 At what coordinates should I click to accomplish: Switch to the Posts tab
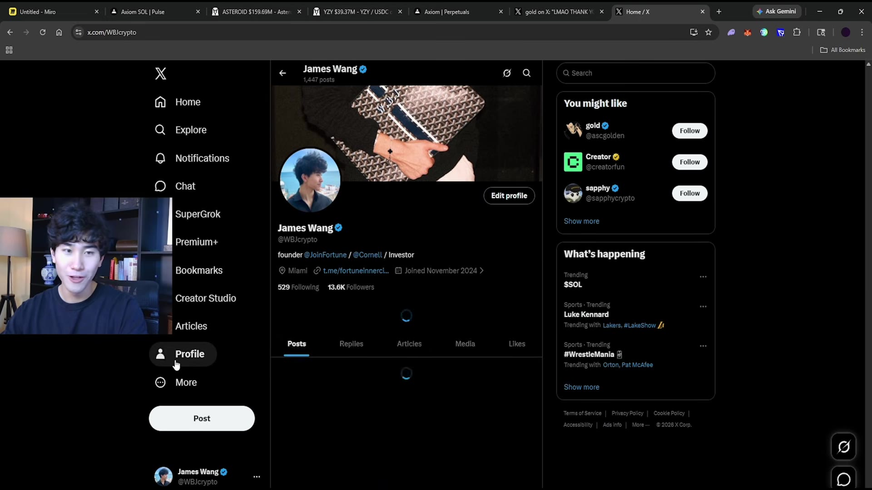(x=297, y=344)
